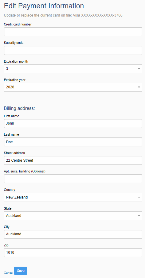Click the 'Credit card number' text label

pos(18,25)
